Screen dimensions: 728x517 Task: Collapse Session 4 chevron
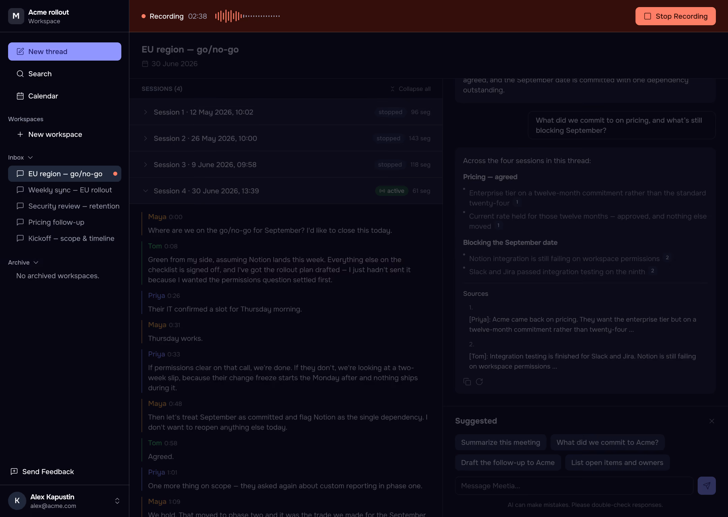point(145,191)
